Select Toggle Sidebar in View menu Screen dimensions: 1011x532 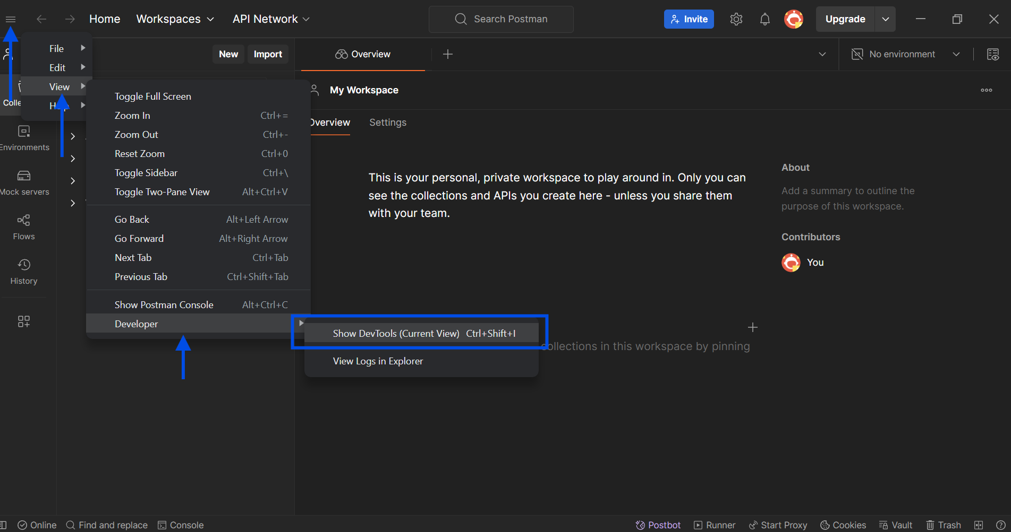(198, 173)
